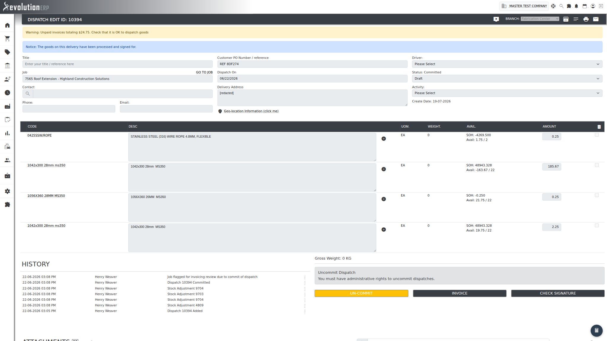Click the top bar puzzle extensions icon
The image size is (607, 341).
[x=569, y=6]
